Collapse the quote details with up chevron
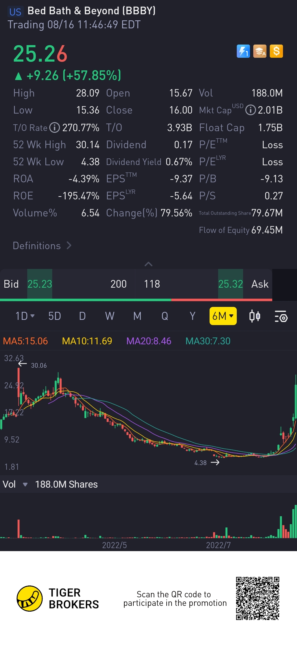This screenshot has height=646, width=297. (148, 264)
